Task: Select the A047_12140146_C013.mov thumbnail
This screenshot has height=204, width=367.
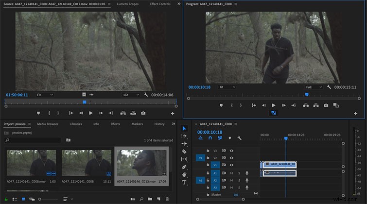Action: pos(141,163)
